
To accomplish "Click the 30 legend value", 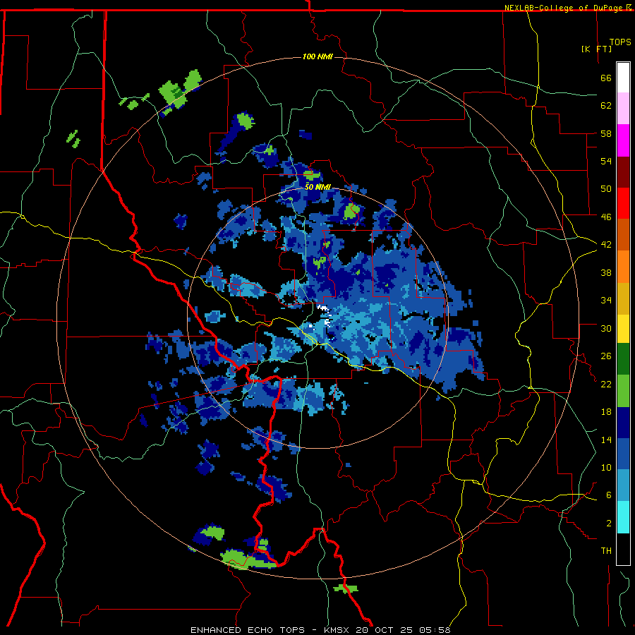I will pos(606,328).
